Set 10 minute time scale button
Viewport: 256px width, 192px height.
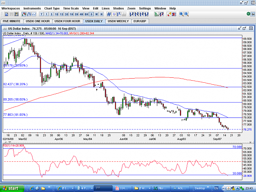(57, 14)
